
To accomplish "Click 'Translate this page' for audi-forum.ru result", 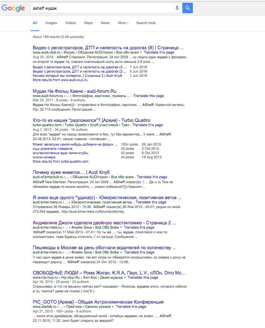I will [149, 96].
